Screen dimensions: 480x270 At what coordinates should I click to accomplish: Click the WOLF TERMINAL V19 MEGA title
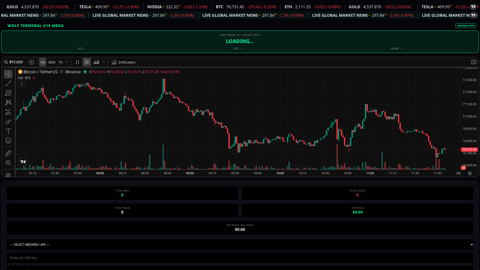[35, 26]
